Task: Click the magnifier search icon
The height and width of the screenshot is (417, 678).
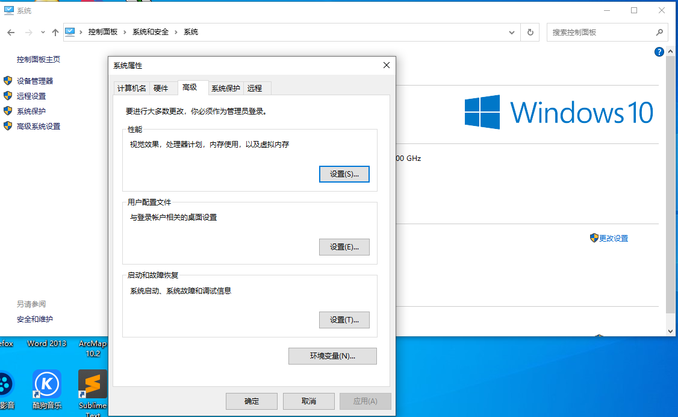Action: [659, 33]
